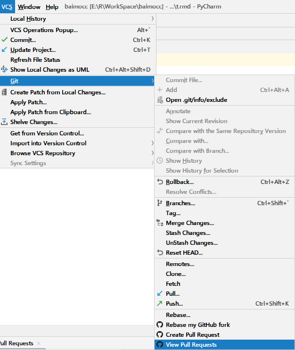Viewport: 295px width, 350px height.
Task: Click the Show Local Changes as UML icon
Action: 4,69
